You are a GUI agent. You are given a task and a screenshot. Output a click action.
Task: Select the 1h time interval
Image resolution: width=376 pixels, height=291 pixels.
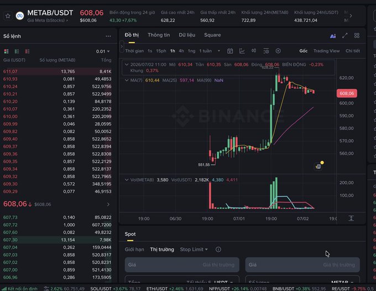(173, 51)
